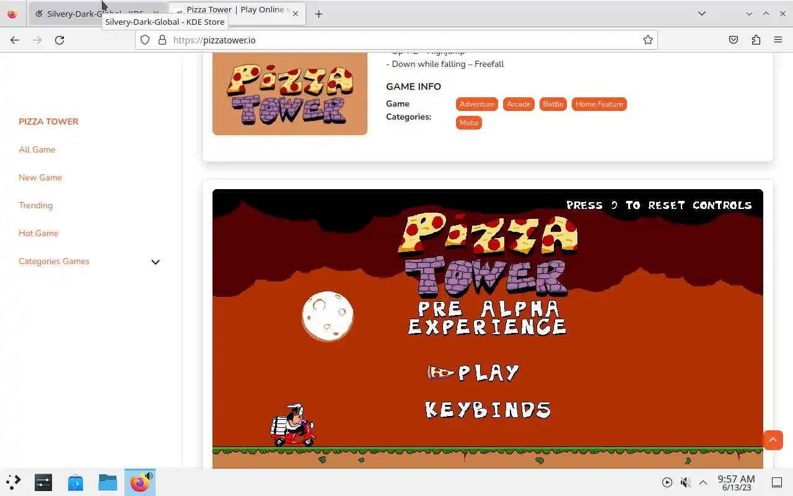The width and height of the screenshot is (793, 496).
Task: Open Dolphin file manager from taskbar
Action: click(x=108, y=482)
